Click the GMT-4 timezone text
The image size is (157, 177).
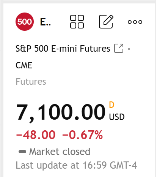(123, 165)
